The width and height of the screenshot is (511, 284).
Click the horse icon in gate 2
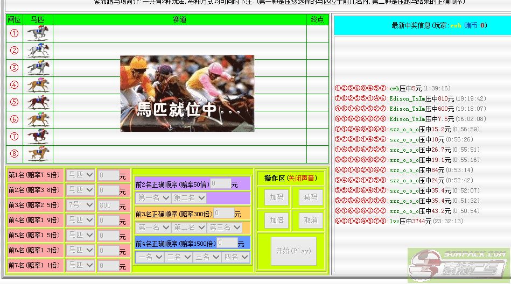pos(38,51)
